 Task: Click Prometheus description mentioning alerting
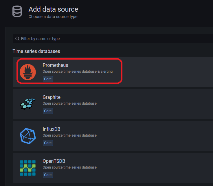[78, 71]
